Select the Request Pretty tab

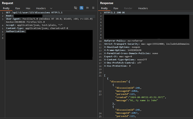(6, 8)
